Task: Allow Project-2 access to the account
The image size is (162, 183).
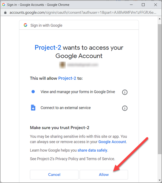Action: pos(104,174)
